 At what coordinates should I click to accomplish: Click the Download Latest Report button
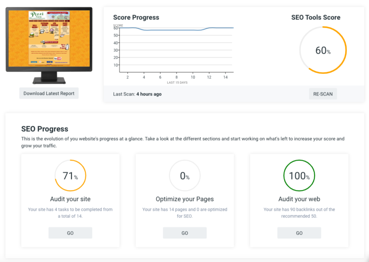tap(49, 94)
